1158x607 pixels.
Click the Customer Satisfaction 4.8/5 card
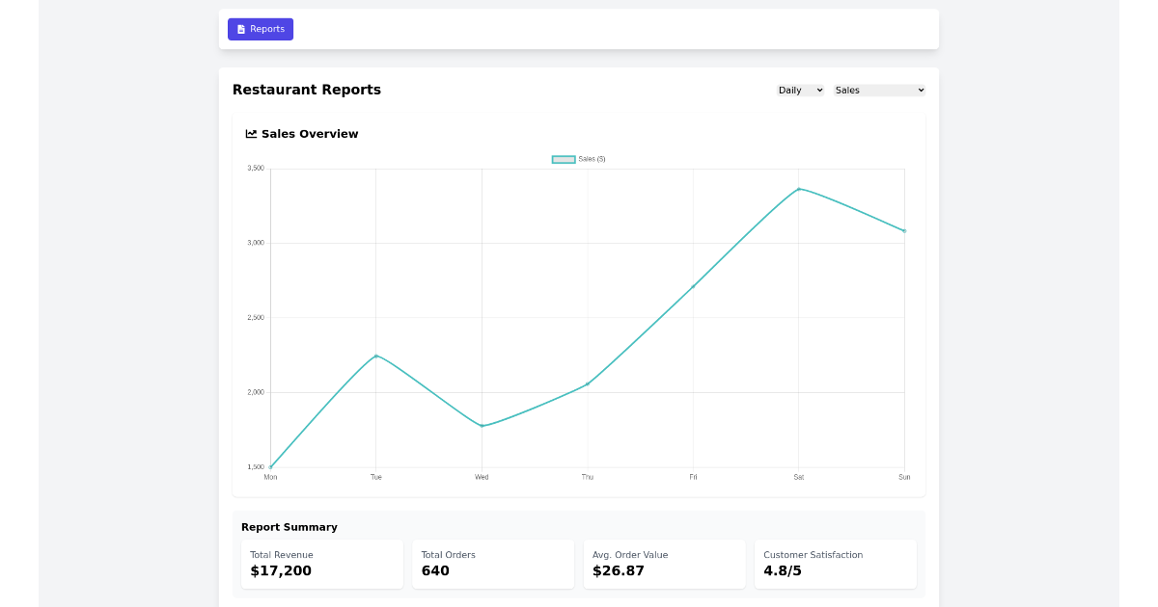point(836,564)
